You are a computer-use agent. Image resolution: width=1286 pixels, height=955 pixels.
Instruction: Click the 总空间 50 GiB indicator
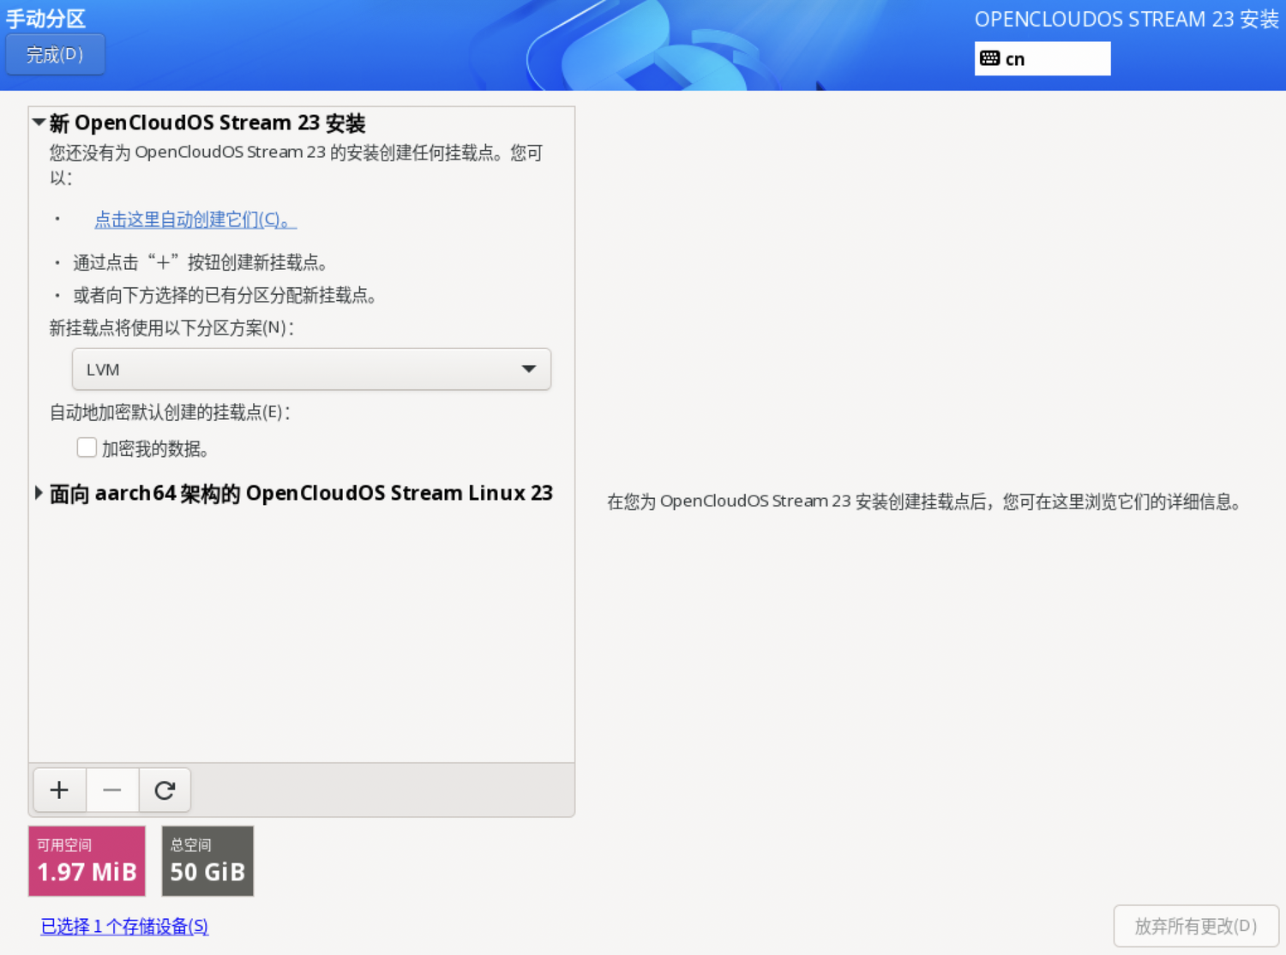(207, 861)
